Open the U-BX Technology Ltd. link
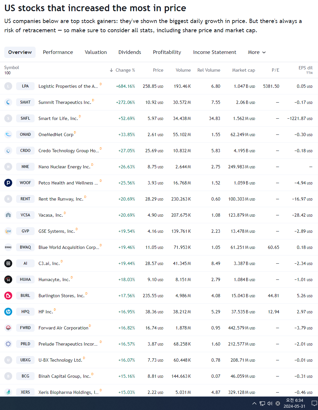This screenshot has height=410, width=318. click(x=60, y=360)
